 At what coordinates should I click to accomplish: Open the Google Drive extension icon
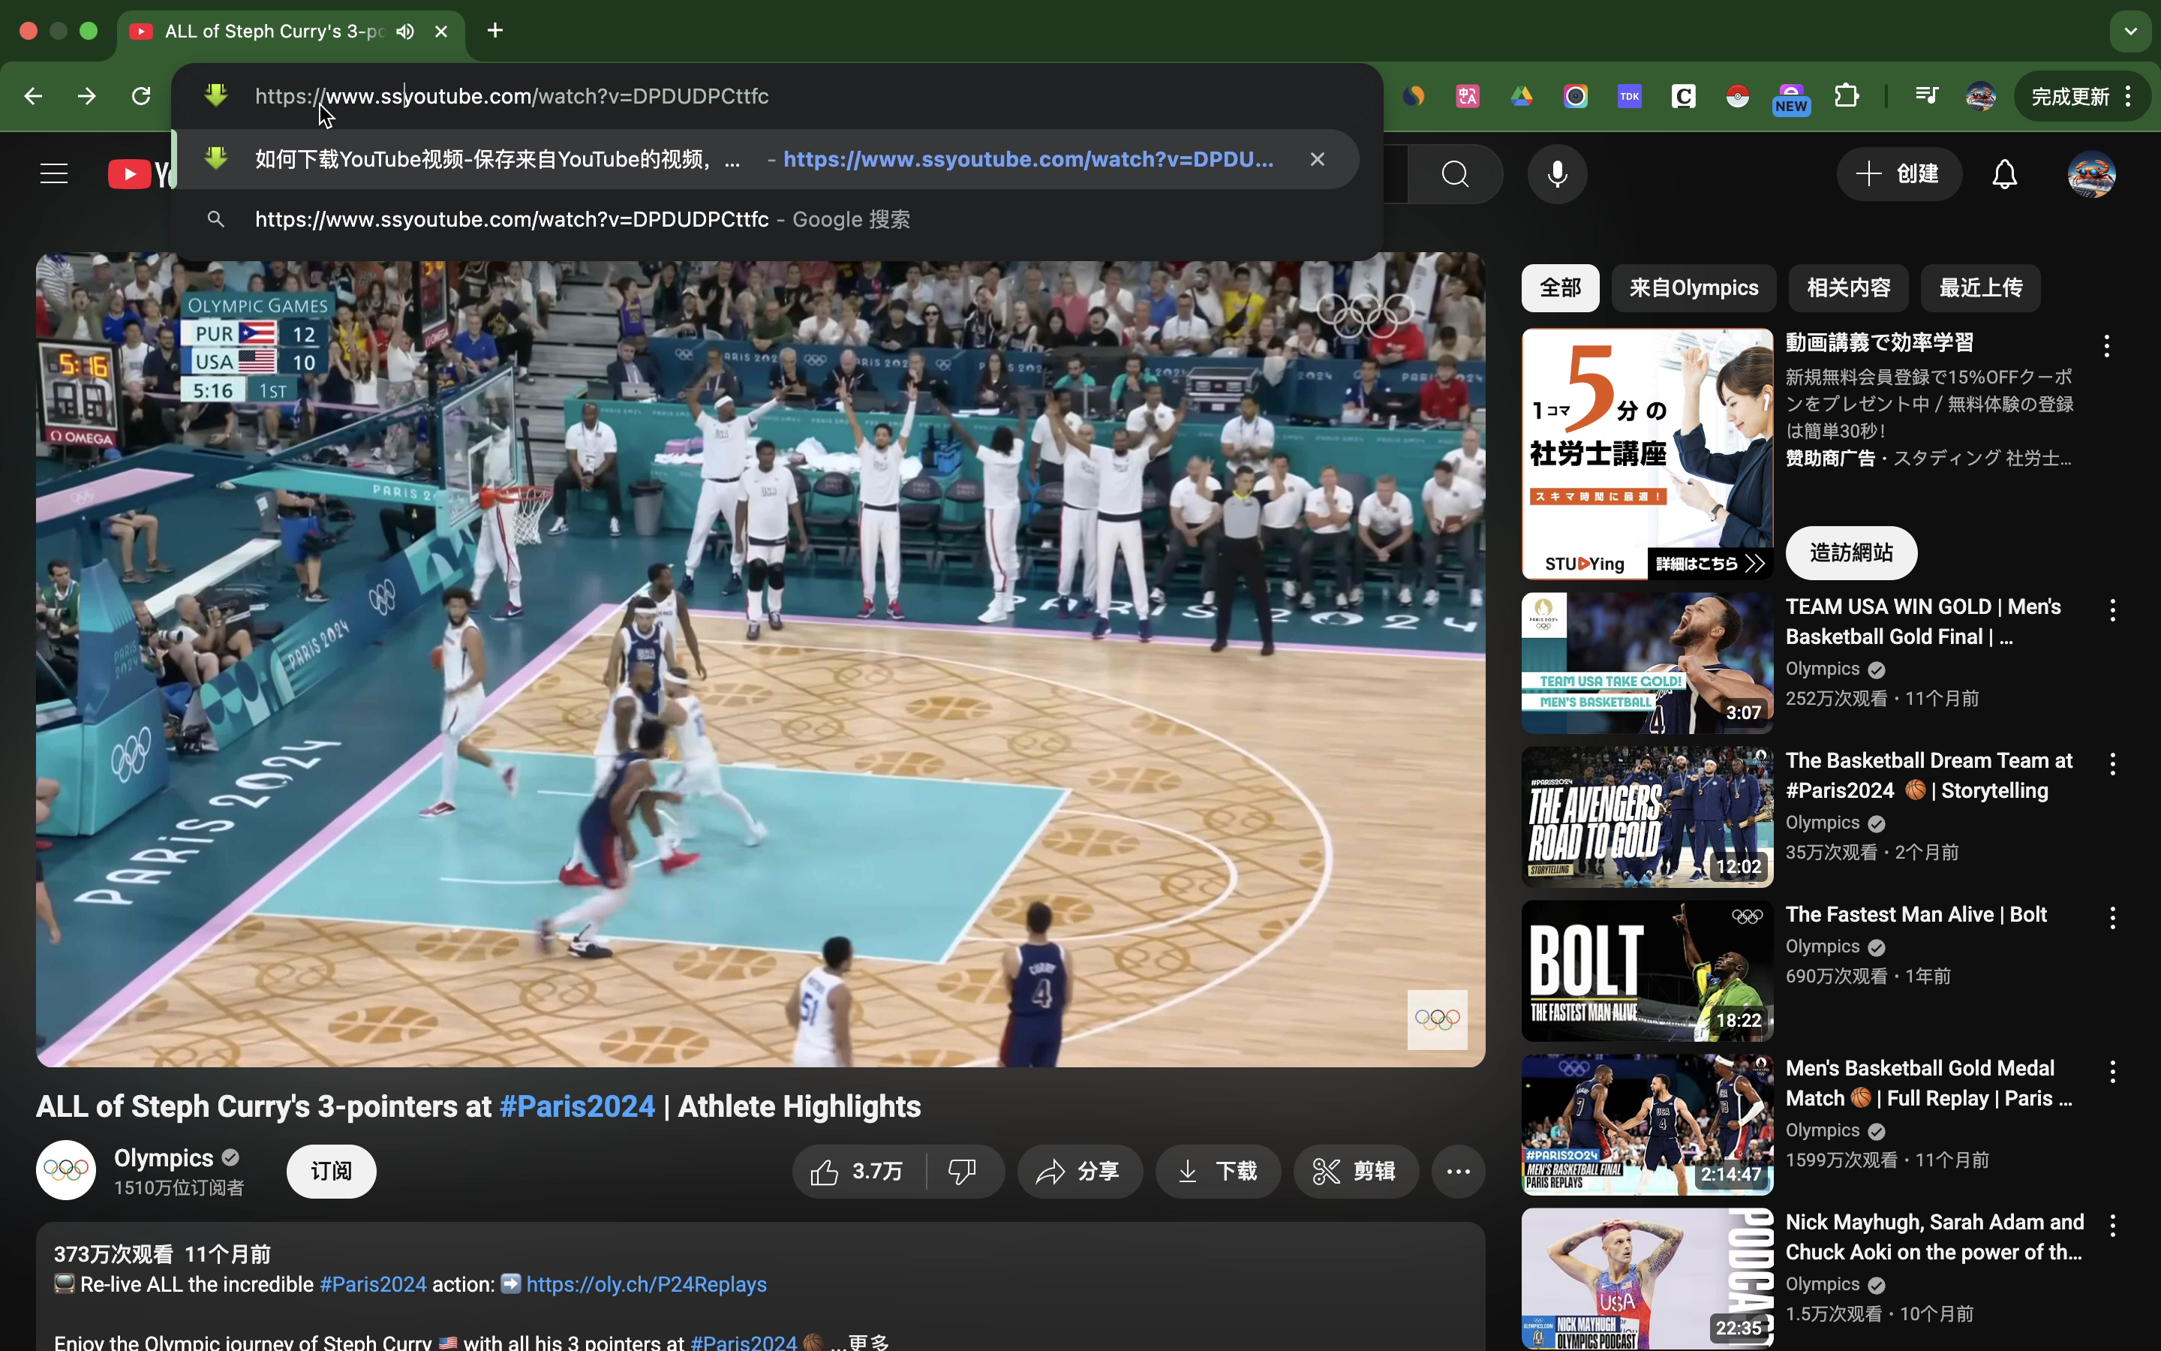(x=1522, y=95)
